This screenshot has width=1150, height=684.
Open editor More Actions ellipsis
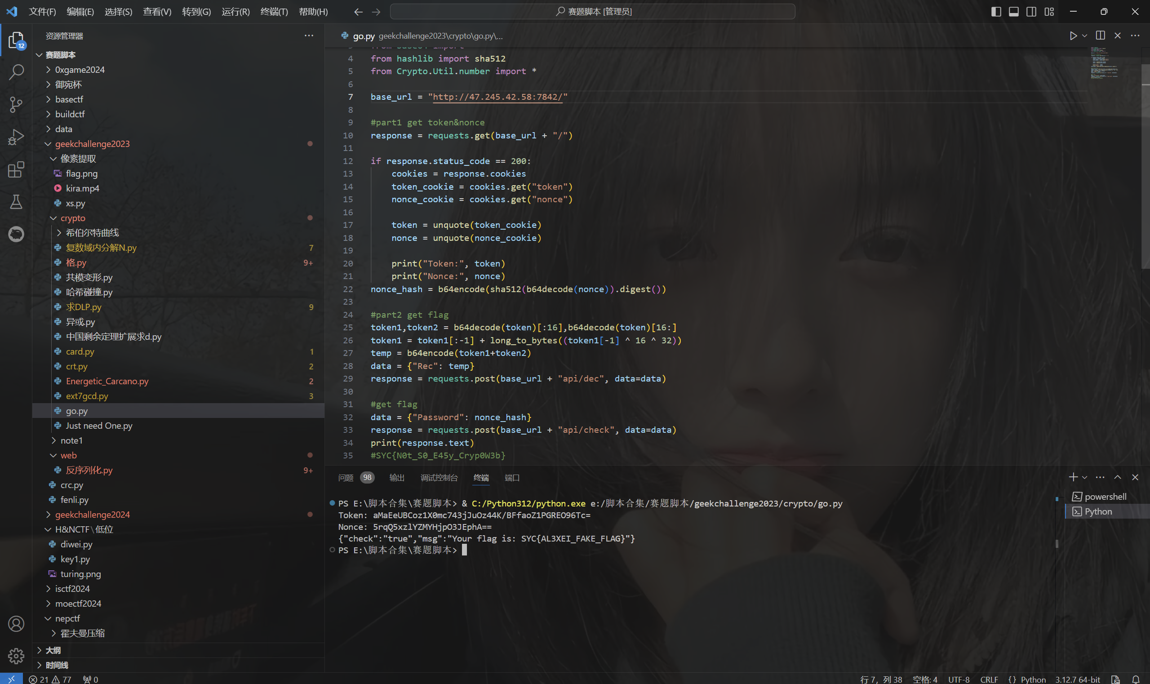(1135, 36)
